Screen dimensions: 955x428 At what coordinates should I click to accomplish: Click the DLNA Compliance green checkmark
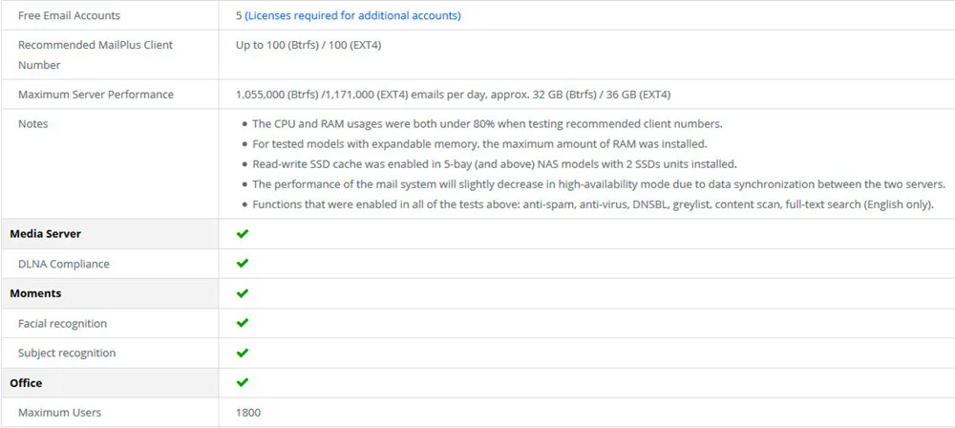(x=243, y=264)
